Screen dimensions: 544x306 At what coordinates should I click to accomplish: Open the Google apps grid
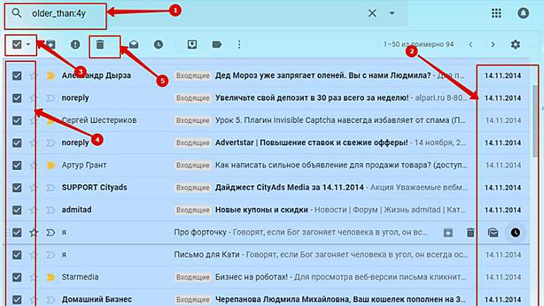(496, 13)
